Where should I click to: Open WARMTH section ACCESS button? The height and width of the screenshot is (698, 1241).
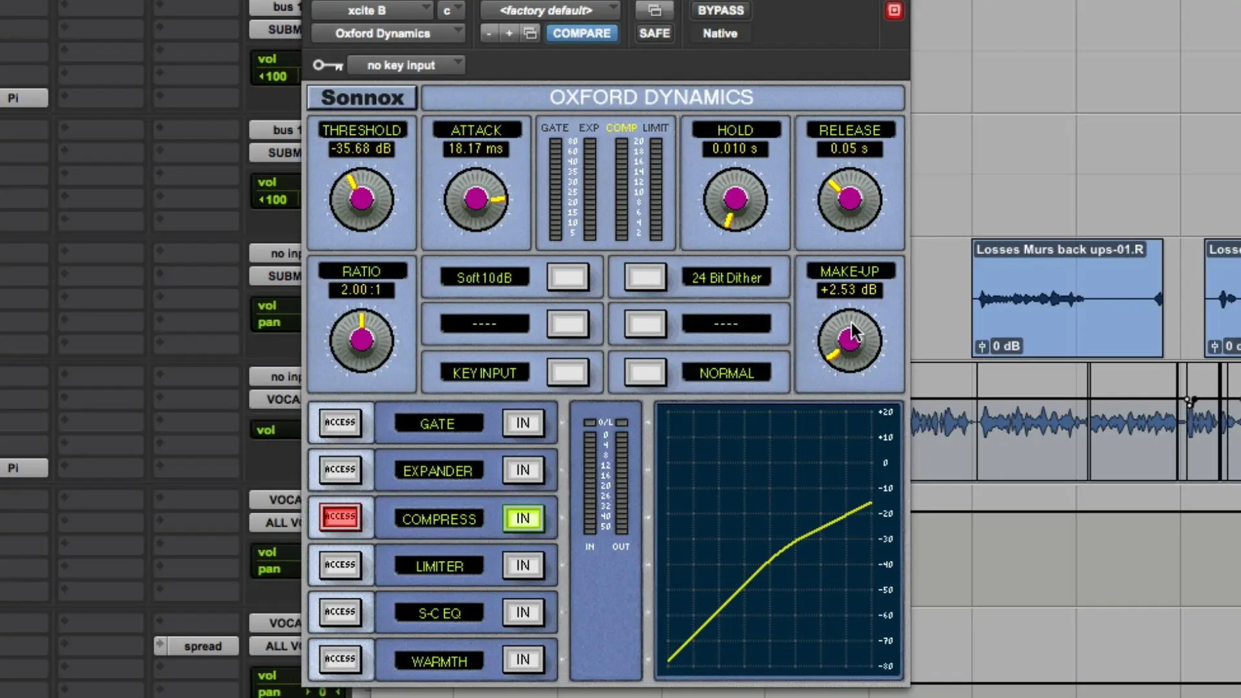[x=340, y=659]
